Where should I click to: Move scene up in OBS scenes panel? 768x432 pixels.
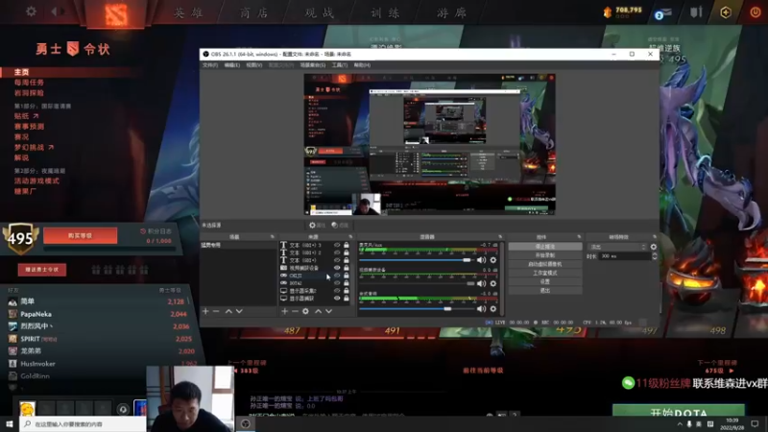point(228,311)
